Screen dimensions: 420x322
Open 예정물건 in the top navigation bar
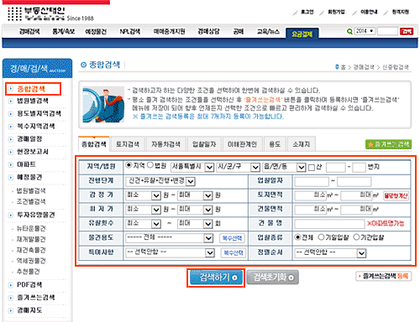click(96, 32)
